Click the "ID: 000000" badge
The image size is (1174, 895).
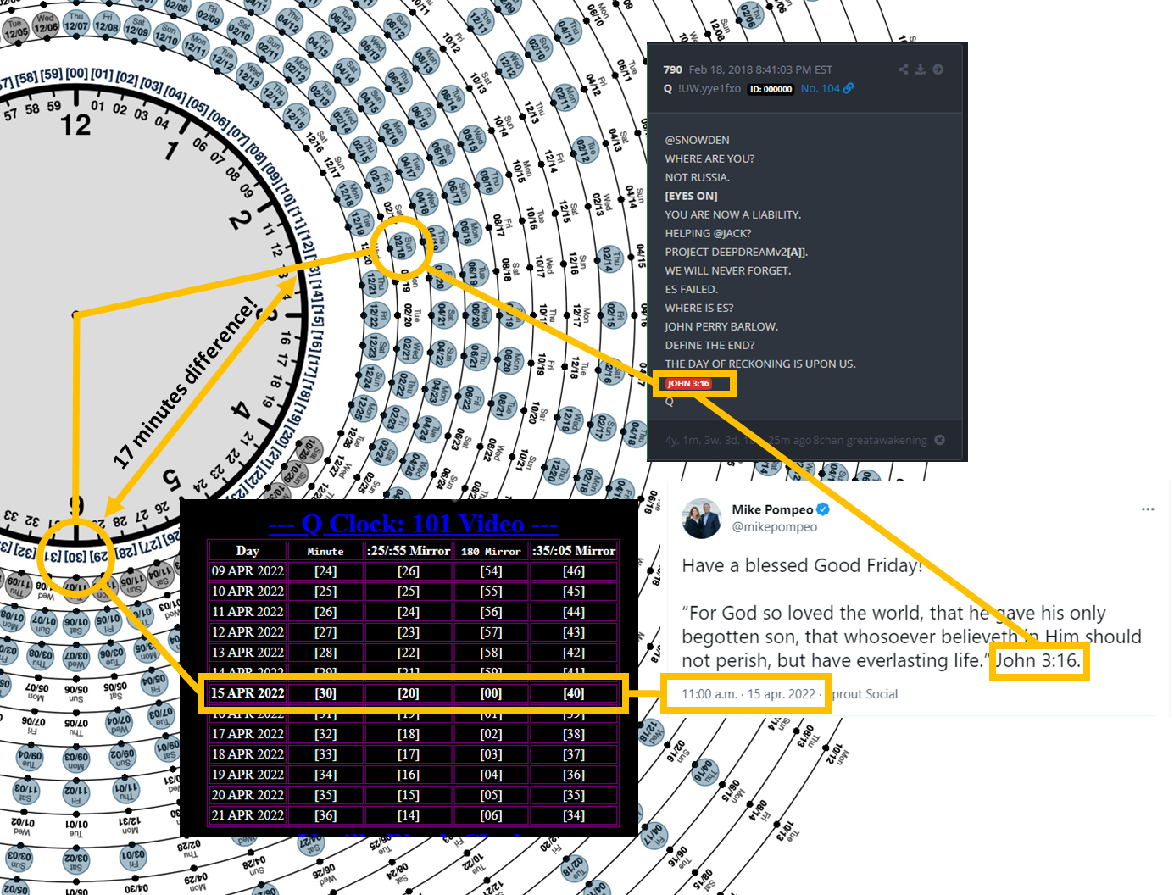pos(771,89)
